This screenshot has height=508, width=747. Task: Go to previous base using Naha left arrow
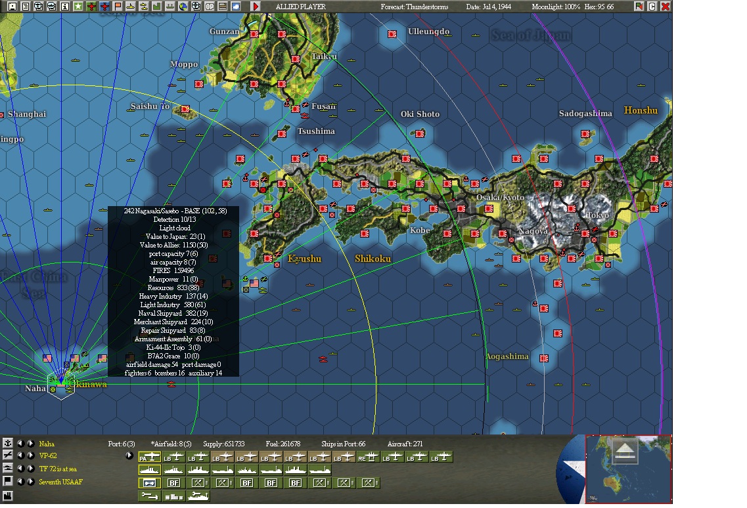(x=20, y=443)
